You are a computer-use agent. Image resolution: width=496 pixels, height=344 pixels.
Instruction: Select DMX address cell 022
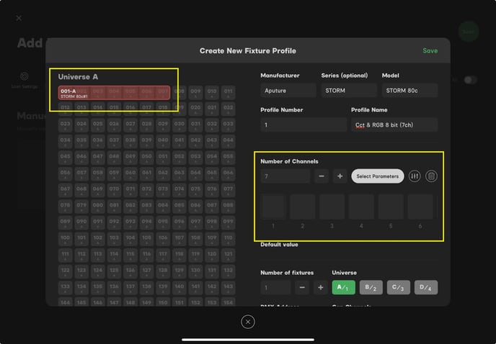pos(228,109)
